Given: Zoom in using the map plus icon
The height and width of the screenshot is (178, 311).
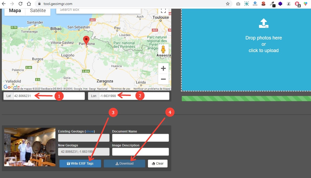Looking at the screenshot, I should [x=163, y=68].
